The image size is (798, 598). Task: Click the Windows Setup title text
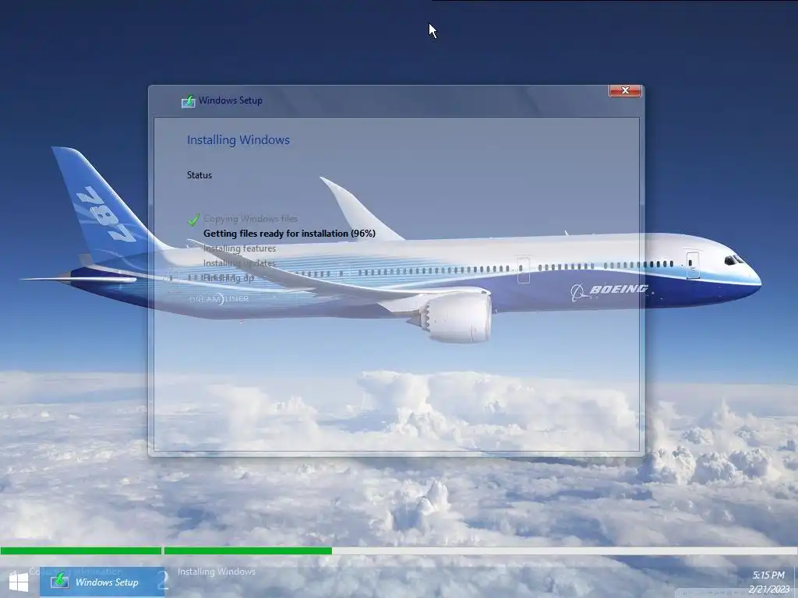coord(231,100)
